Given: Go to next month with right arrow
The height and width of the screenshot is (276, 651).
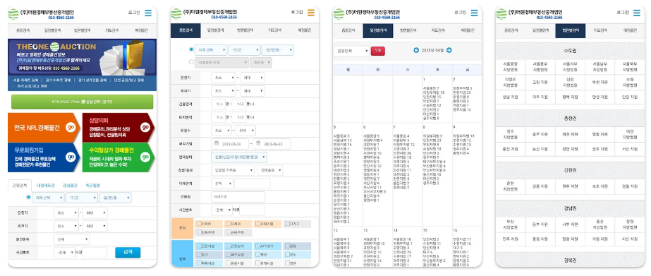Looking at the screenshot, I should coord(449,50).
